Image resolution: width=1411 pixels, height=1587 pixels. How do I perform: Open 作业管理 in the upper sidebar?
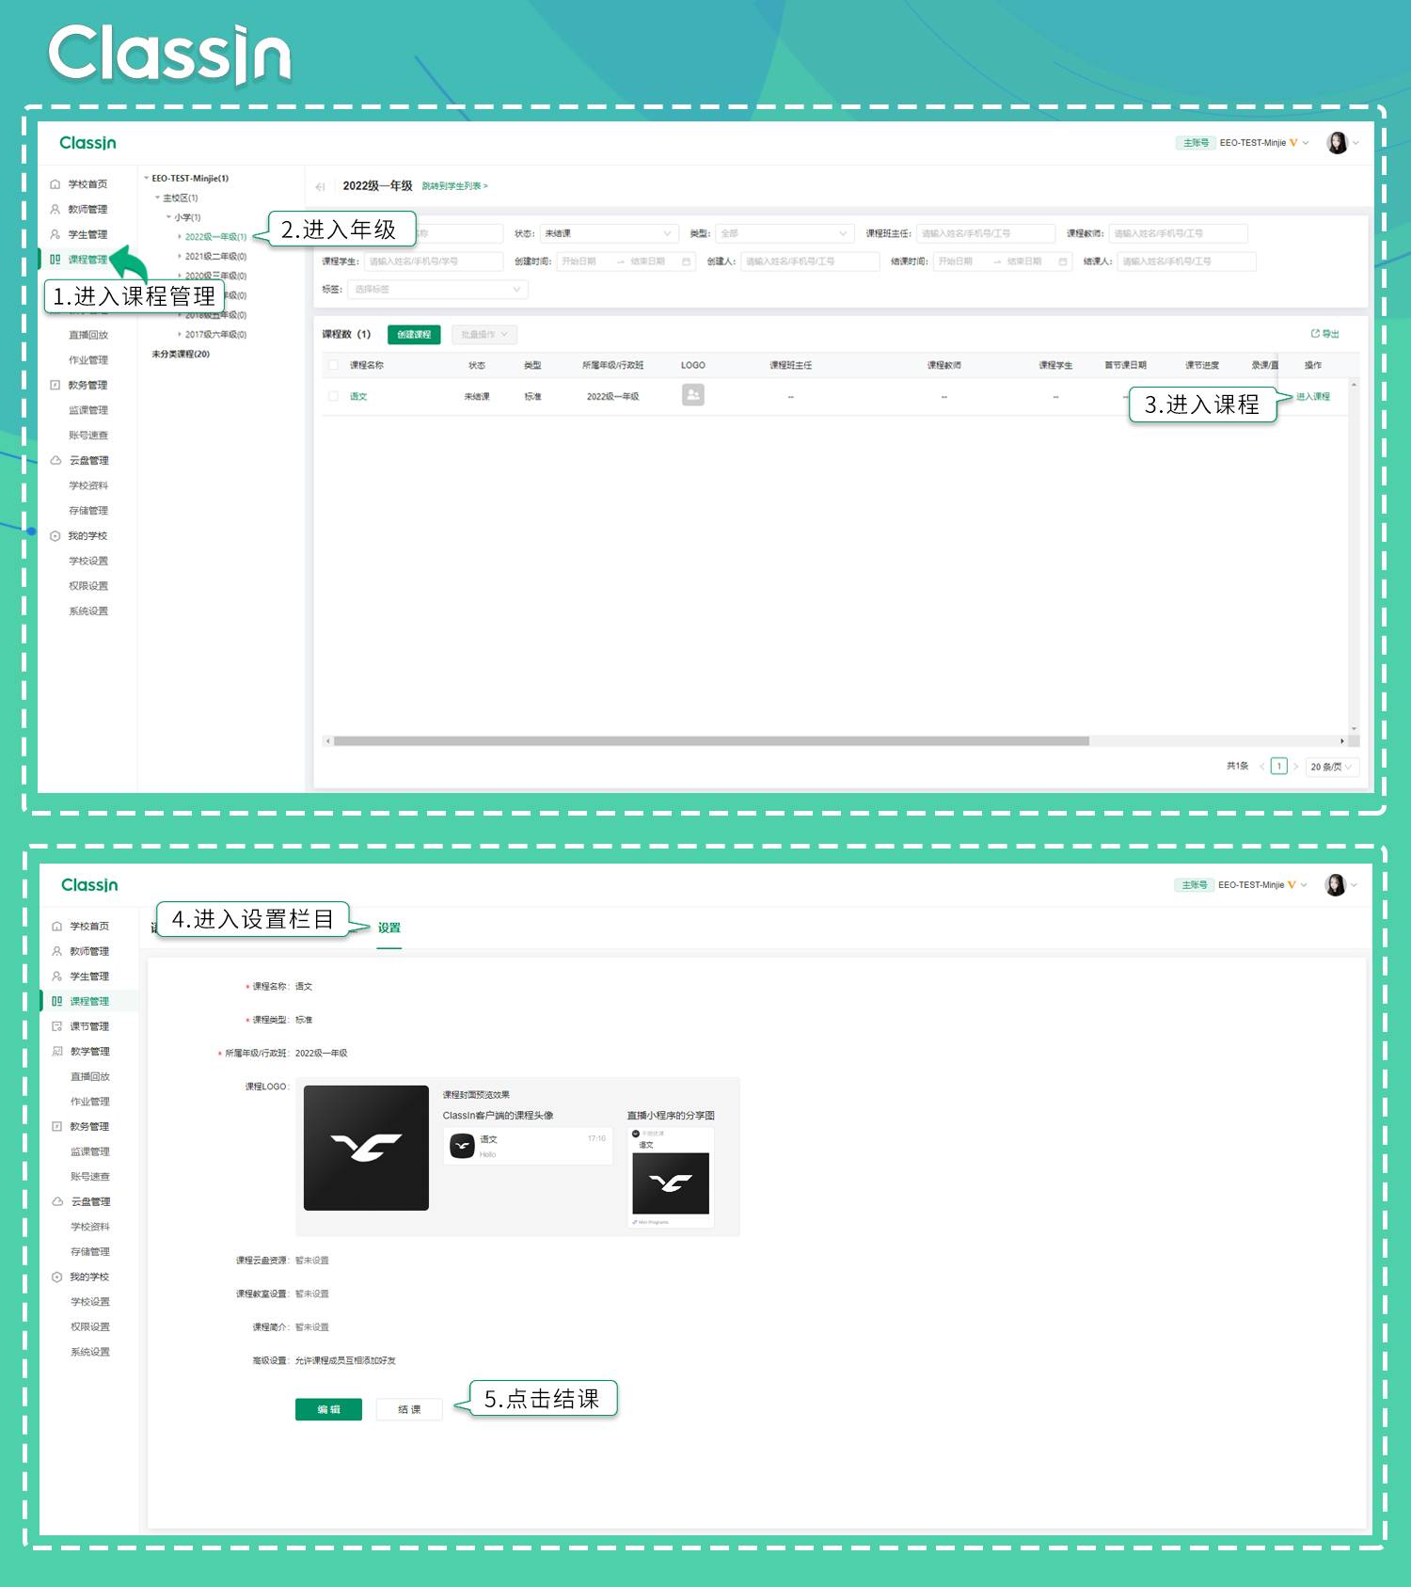pyautogui.click(x=88, y=360)
